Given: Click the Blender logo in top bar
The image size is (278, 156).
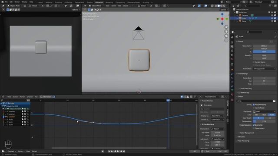Looking at the screenshot, I should click(3, 2).
